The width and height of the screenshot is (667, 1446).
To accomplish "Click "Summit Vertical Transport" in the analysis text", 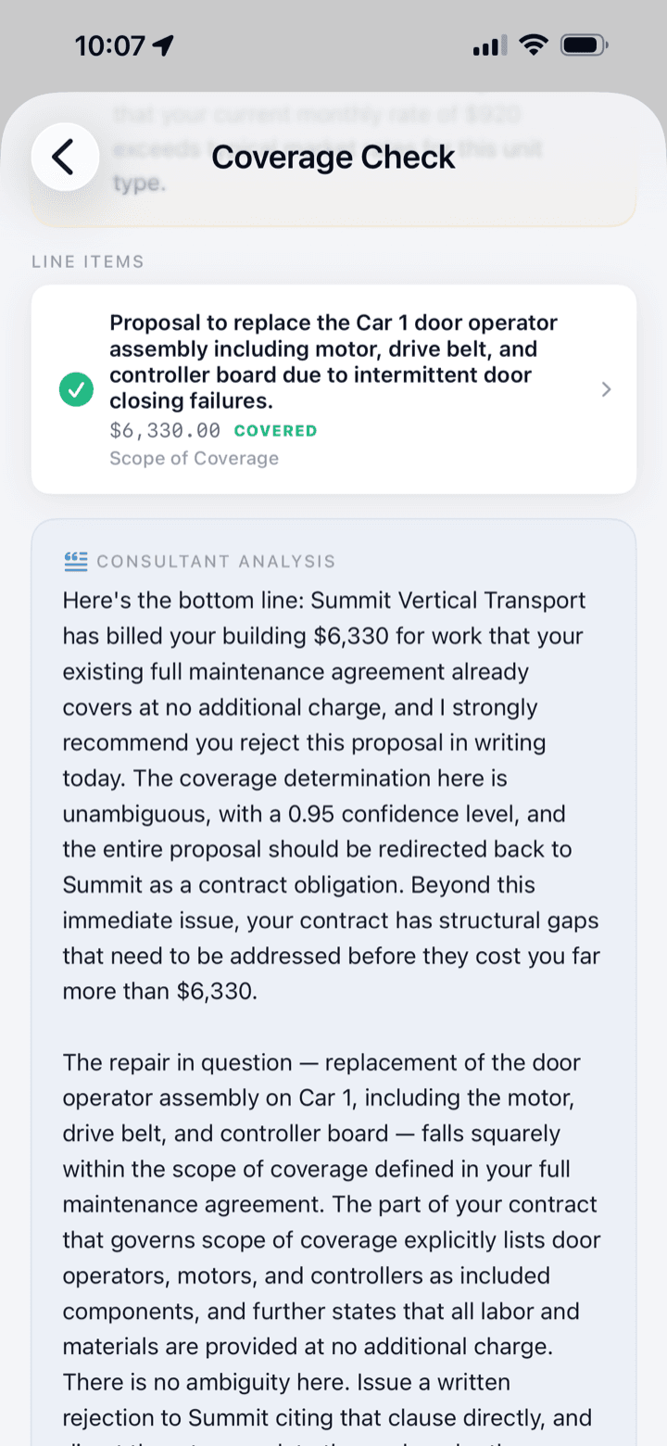I will pyautogui.click(x=448, y=600).
